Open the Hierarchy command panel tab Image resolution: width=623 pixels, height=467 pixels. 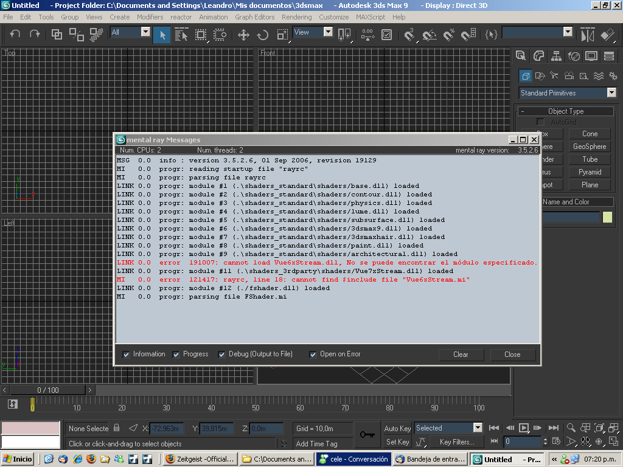556,55
